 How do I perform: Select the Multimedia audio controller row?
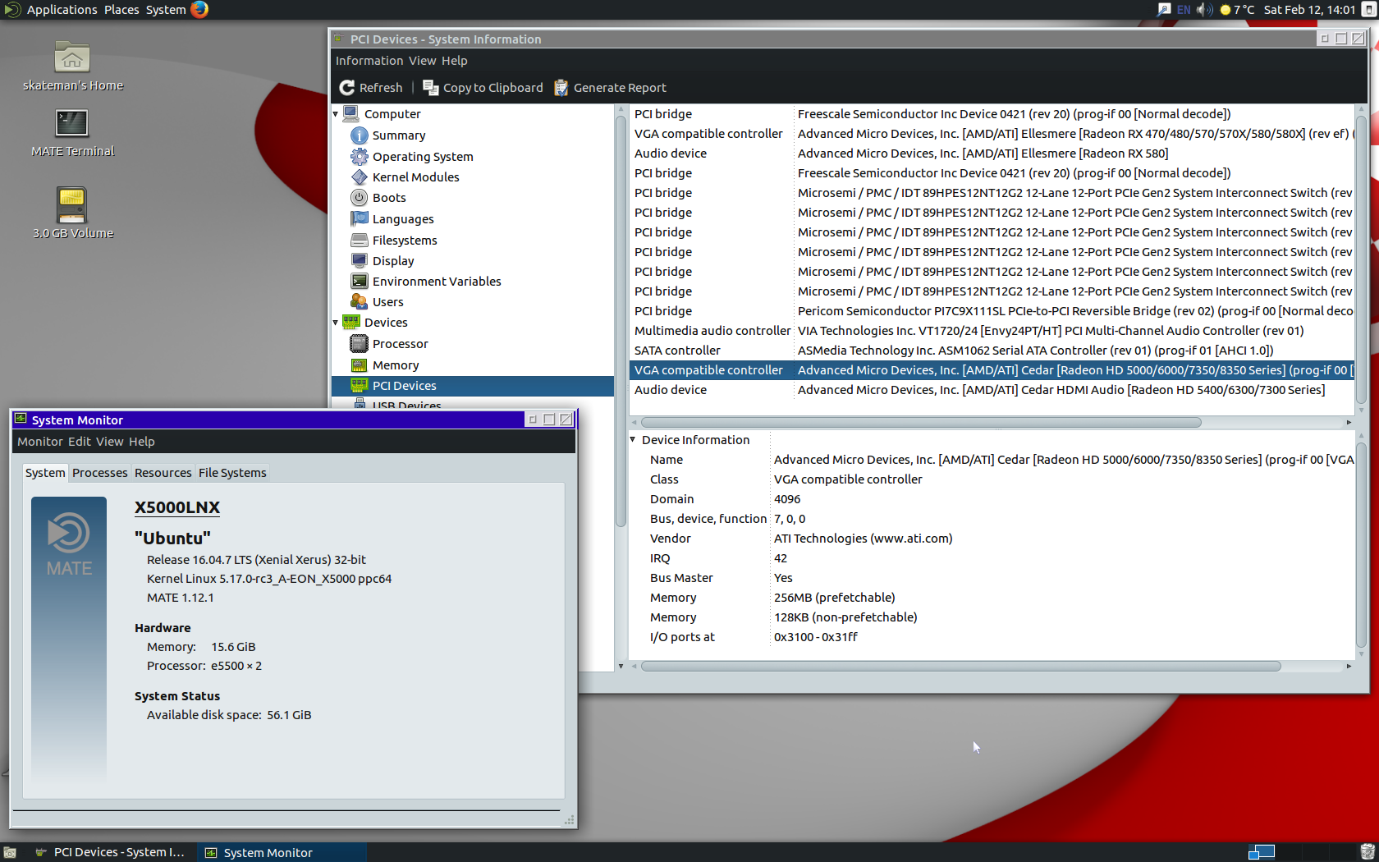[x=992, y=331]
